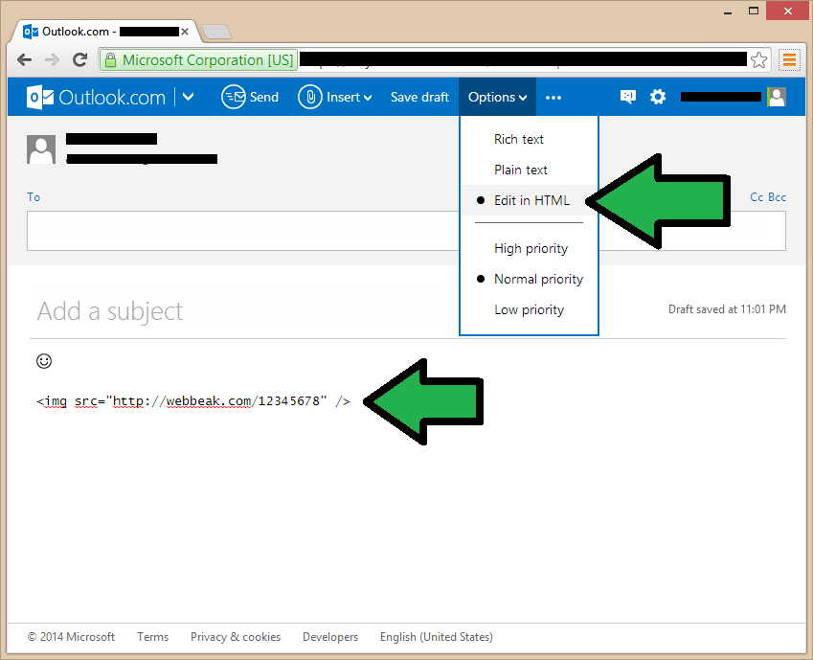Image resolution: width=813 pixels, height=660 pixels.
Task: Click the Add a subject field
Action: pos(110,311)
